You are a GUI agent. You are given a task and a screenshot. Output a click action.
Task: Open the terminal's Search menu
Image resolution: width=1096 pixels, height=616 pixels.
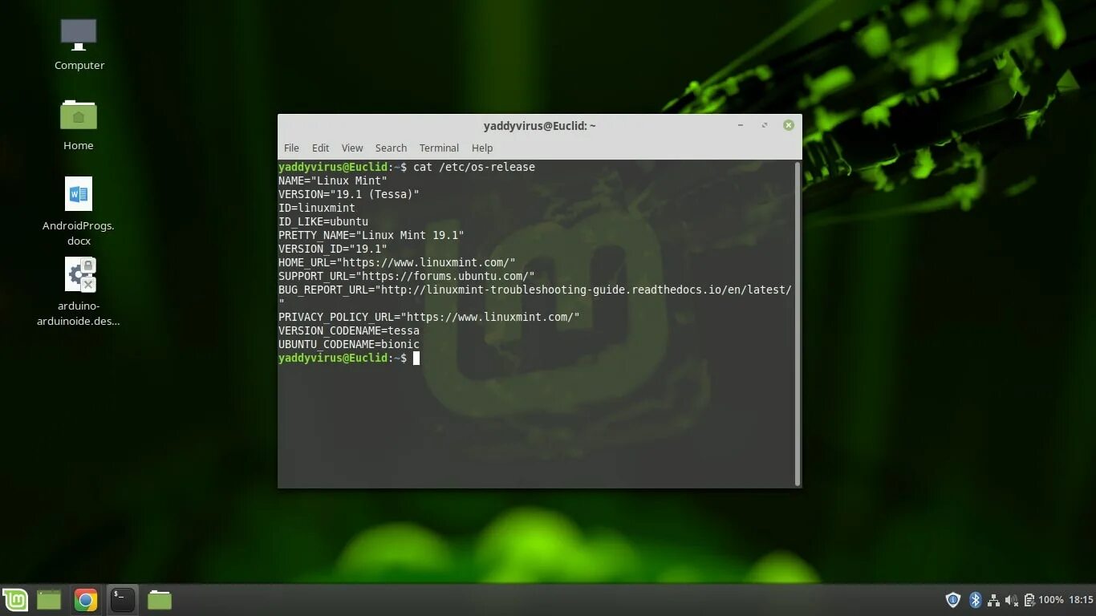tap(391, 148)
